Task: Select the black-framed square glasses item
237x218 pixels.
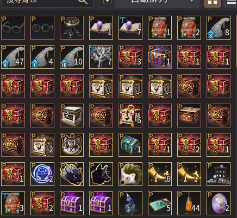Action: [x=13, y=28]
